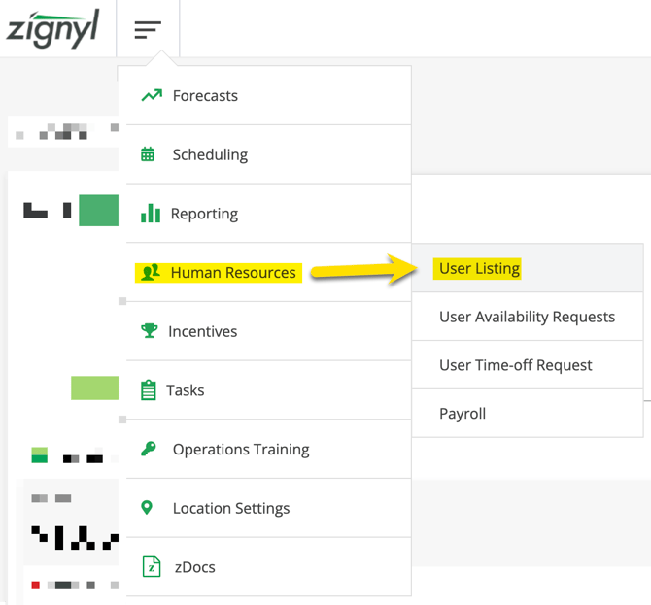Select Scheduling from the menu
Screen dimensions: 651x605
[x=210, y=154]
